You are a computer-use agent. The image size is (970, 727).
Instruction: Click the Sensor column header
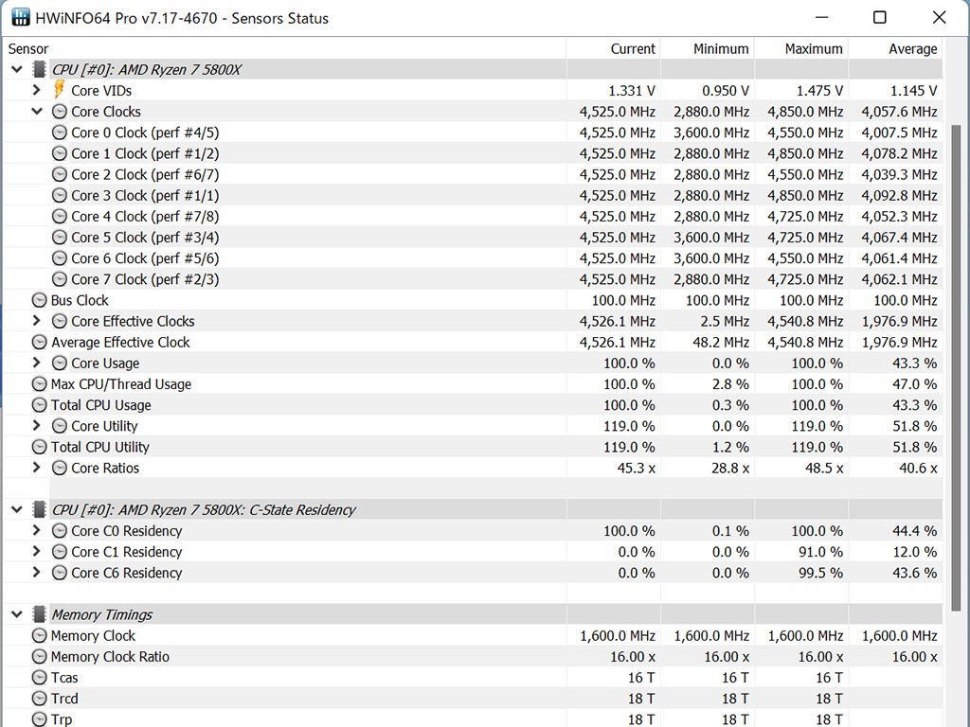coord(28,49)
